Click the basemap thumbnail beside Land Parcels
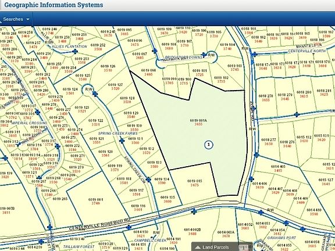This screenshot has width=335, height=251. 244,248
